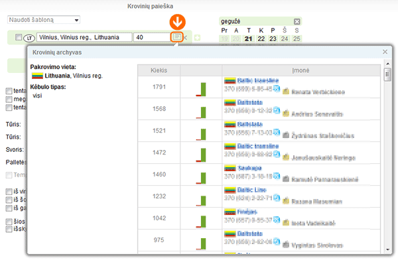The image size is (398, 262).
Task: Click the Vilnius, Vilnius reg., Lithuania location field
Action: tap(84, 37)
